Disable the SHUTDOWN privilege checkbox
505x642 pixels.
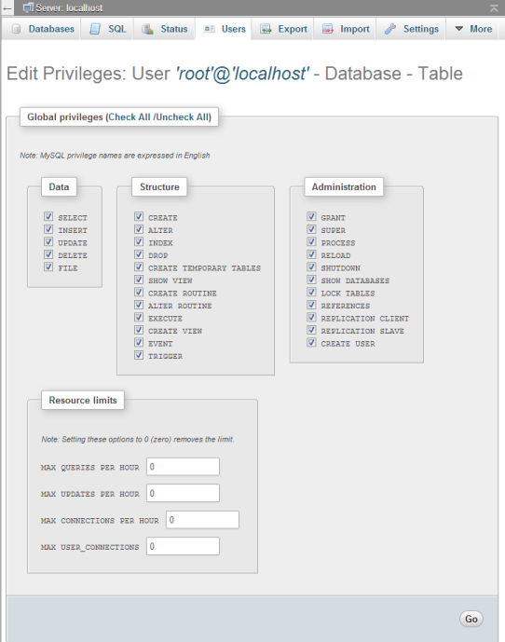(x=312, y=266)
